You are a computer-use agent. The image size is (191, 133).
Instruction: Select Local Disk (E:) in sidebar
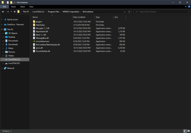click(14, 63)
